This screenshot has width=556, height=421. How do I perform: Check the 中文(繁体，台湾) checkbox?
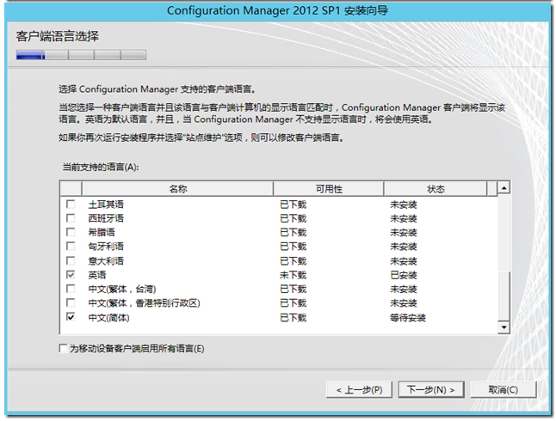point(71,289)
